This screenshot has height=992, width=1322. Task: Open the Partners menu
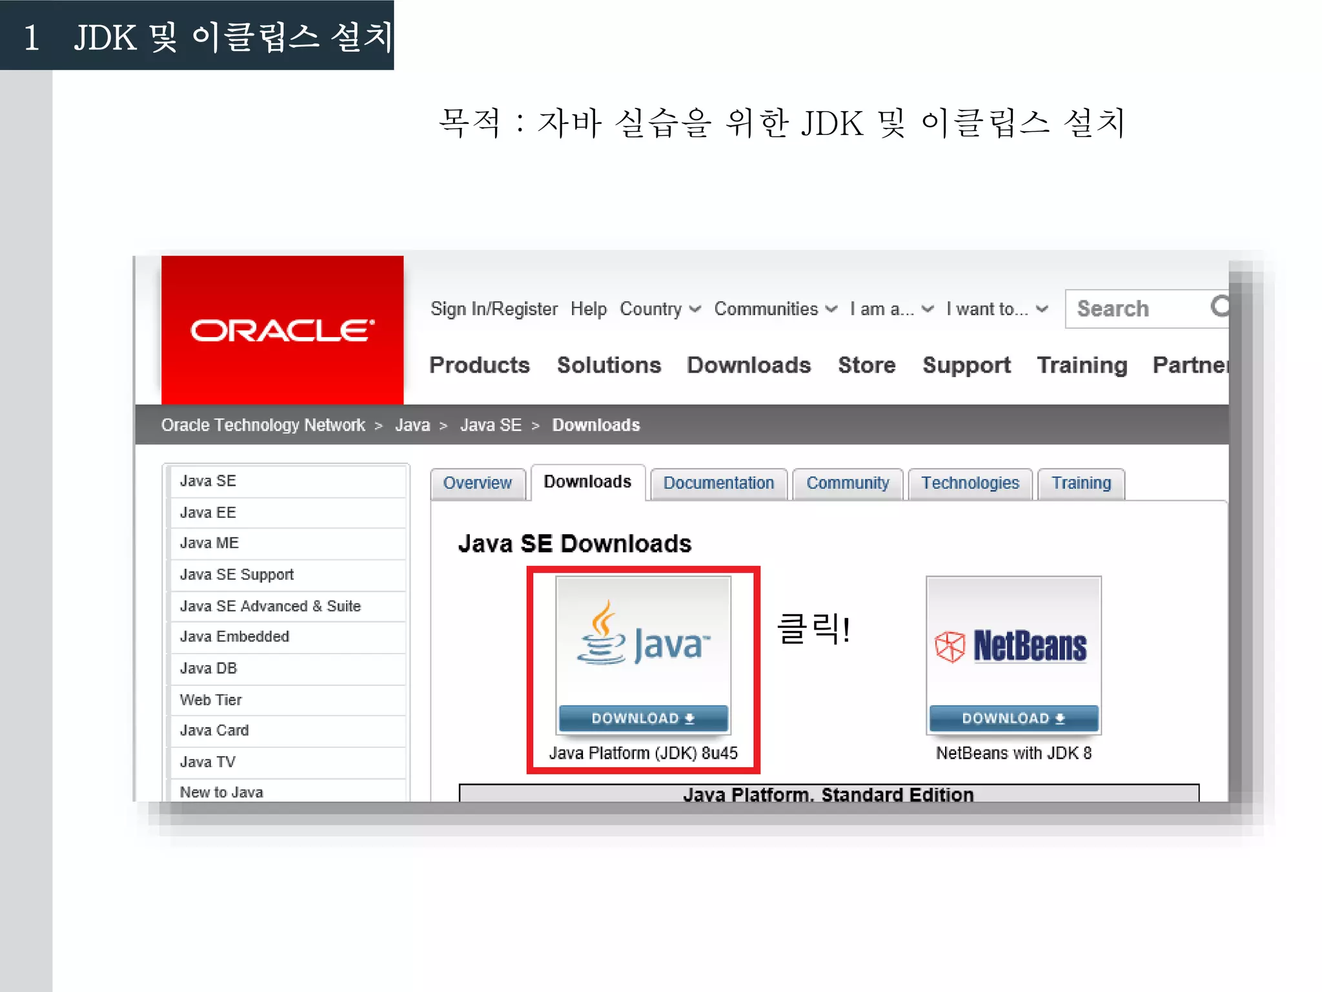pyautogui.click(x=1191, y=365)
